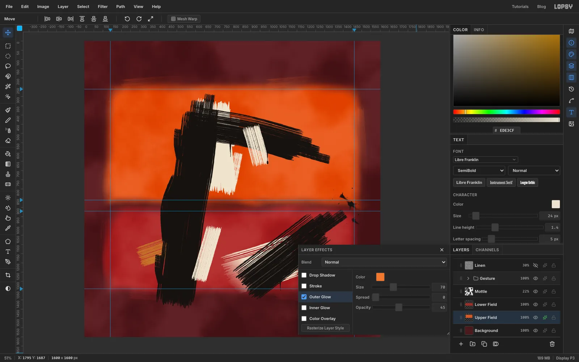Select the eyedropper tool

(8, 228)
